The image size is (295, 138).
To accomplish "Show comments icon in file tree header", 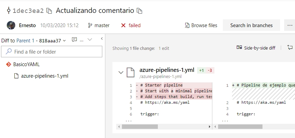I will click(x=74, y=40).
